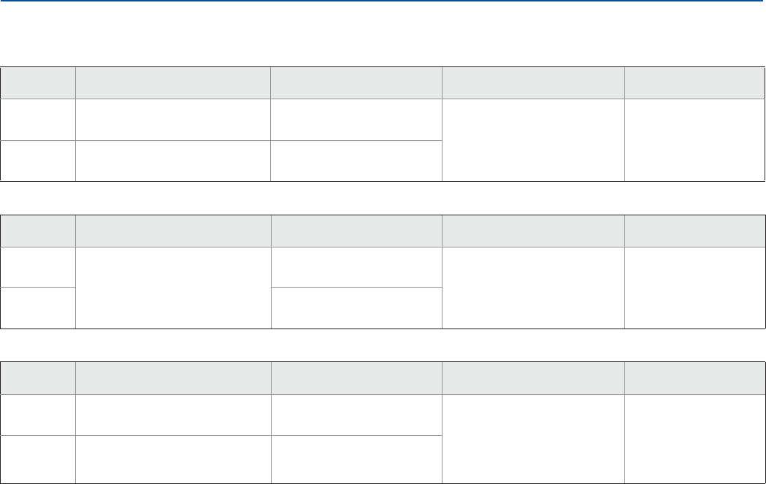
Task: Select middle table's second body row, first column cell
Action: click(38, 307)
